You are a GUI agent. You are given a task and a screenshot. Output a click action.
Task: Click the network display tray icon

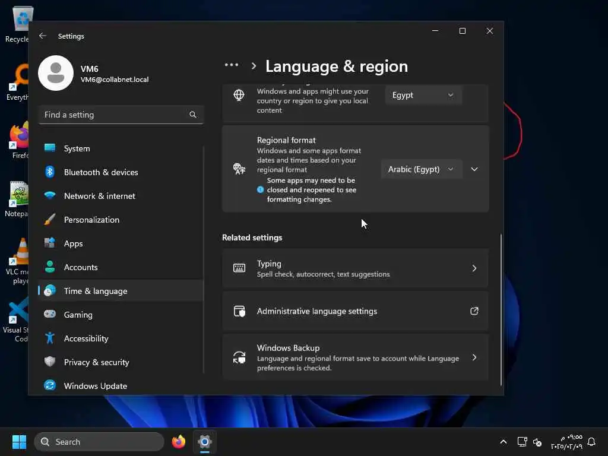coord(522,442)
